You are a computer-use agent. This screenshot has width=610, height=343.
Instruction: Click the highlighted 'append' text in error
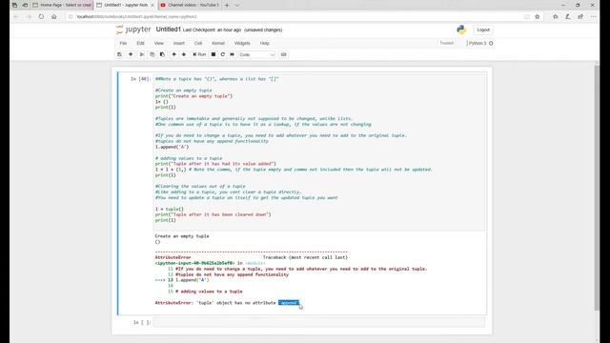[288, 303]
